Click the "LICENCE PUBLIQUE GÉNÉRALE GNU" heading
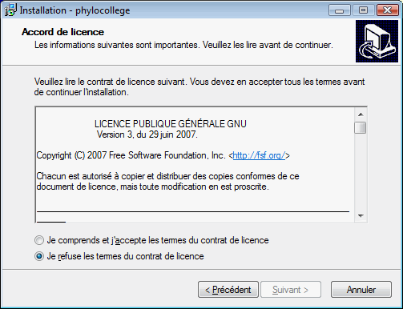Screen dimensions: 403x309 pyautogui.click(x=171, y=124)
